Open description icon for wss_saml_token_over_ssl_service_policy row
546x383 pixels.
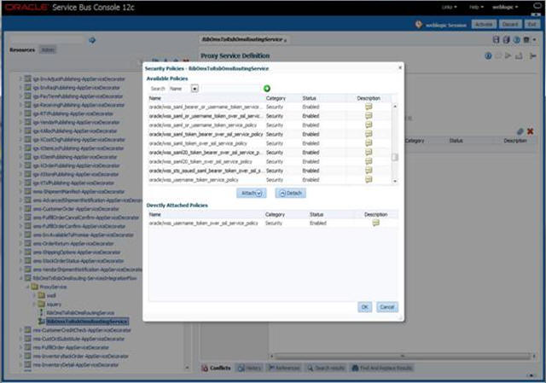click(369, 143)
